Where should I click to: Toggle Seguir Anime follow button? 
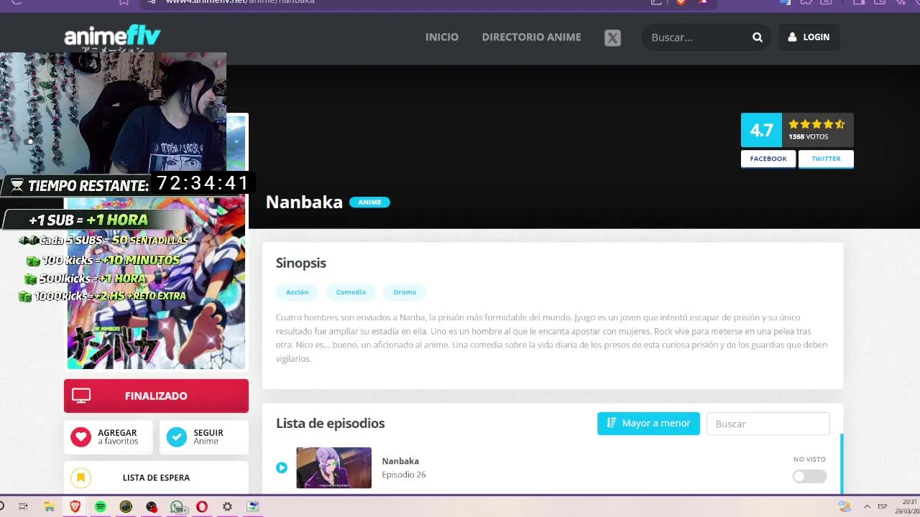tap(203, 437)
